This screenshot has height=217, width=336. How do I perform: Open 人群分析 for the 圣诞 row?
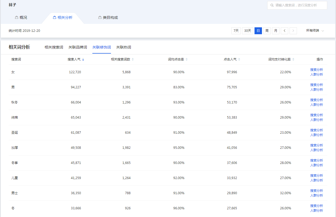click(x=317, y=135)
